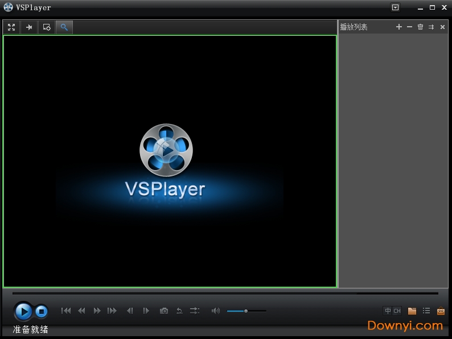The width and height of the screenshot is (452, 339).
Task: Click the VSPlayer app icon in title bar
Action: [x=8, y=7]
